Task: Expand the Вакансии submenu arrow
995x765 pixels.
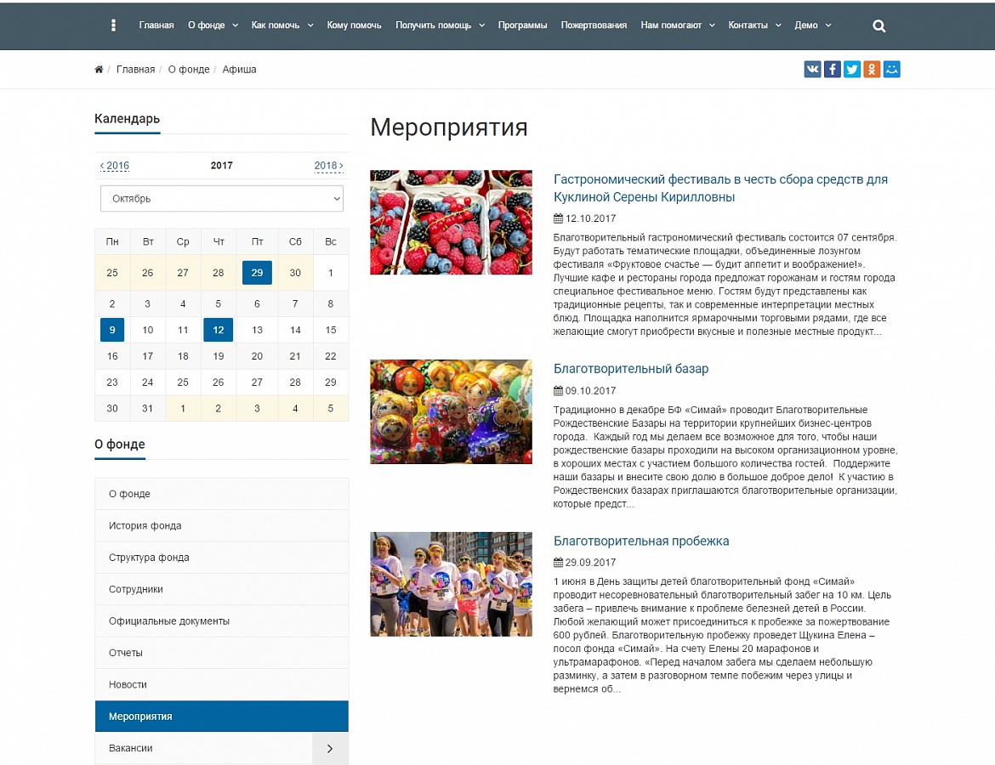Action: click(330, 749)
